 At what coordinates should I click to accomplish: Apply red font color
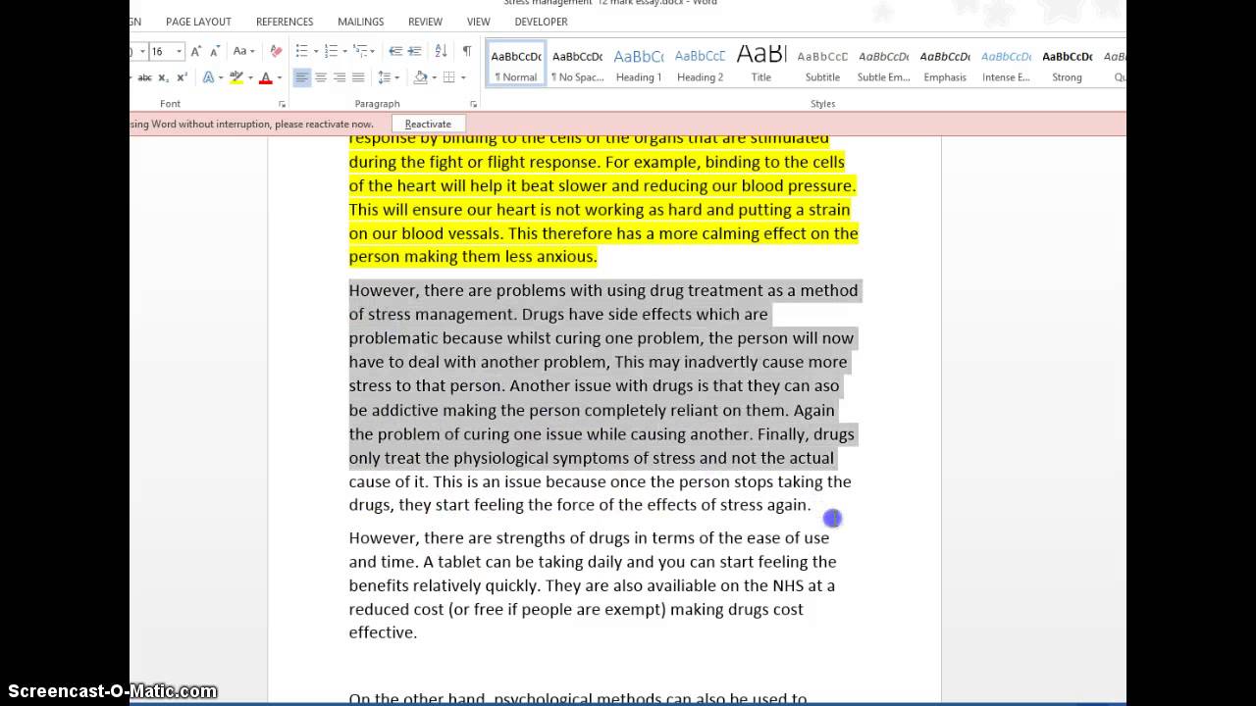point(265,77)
